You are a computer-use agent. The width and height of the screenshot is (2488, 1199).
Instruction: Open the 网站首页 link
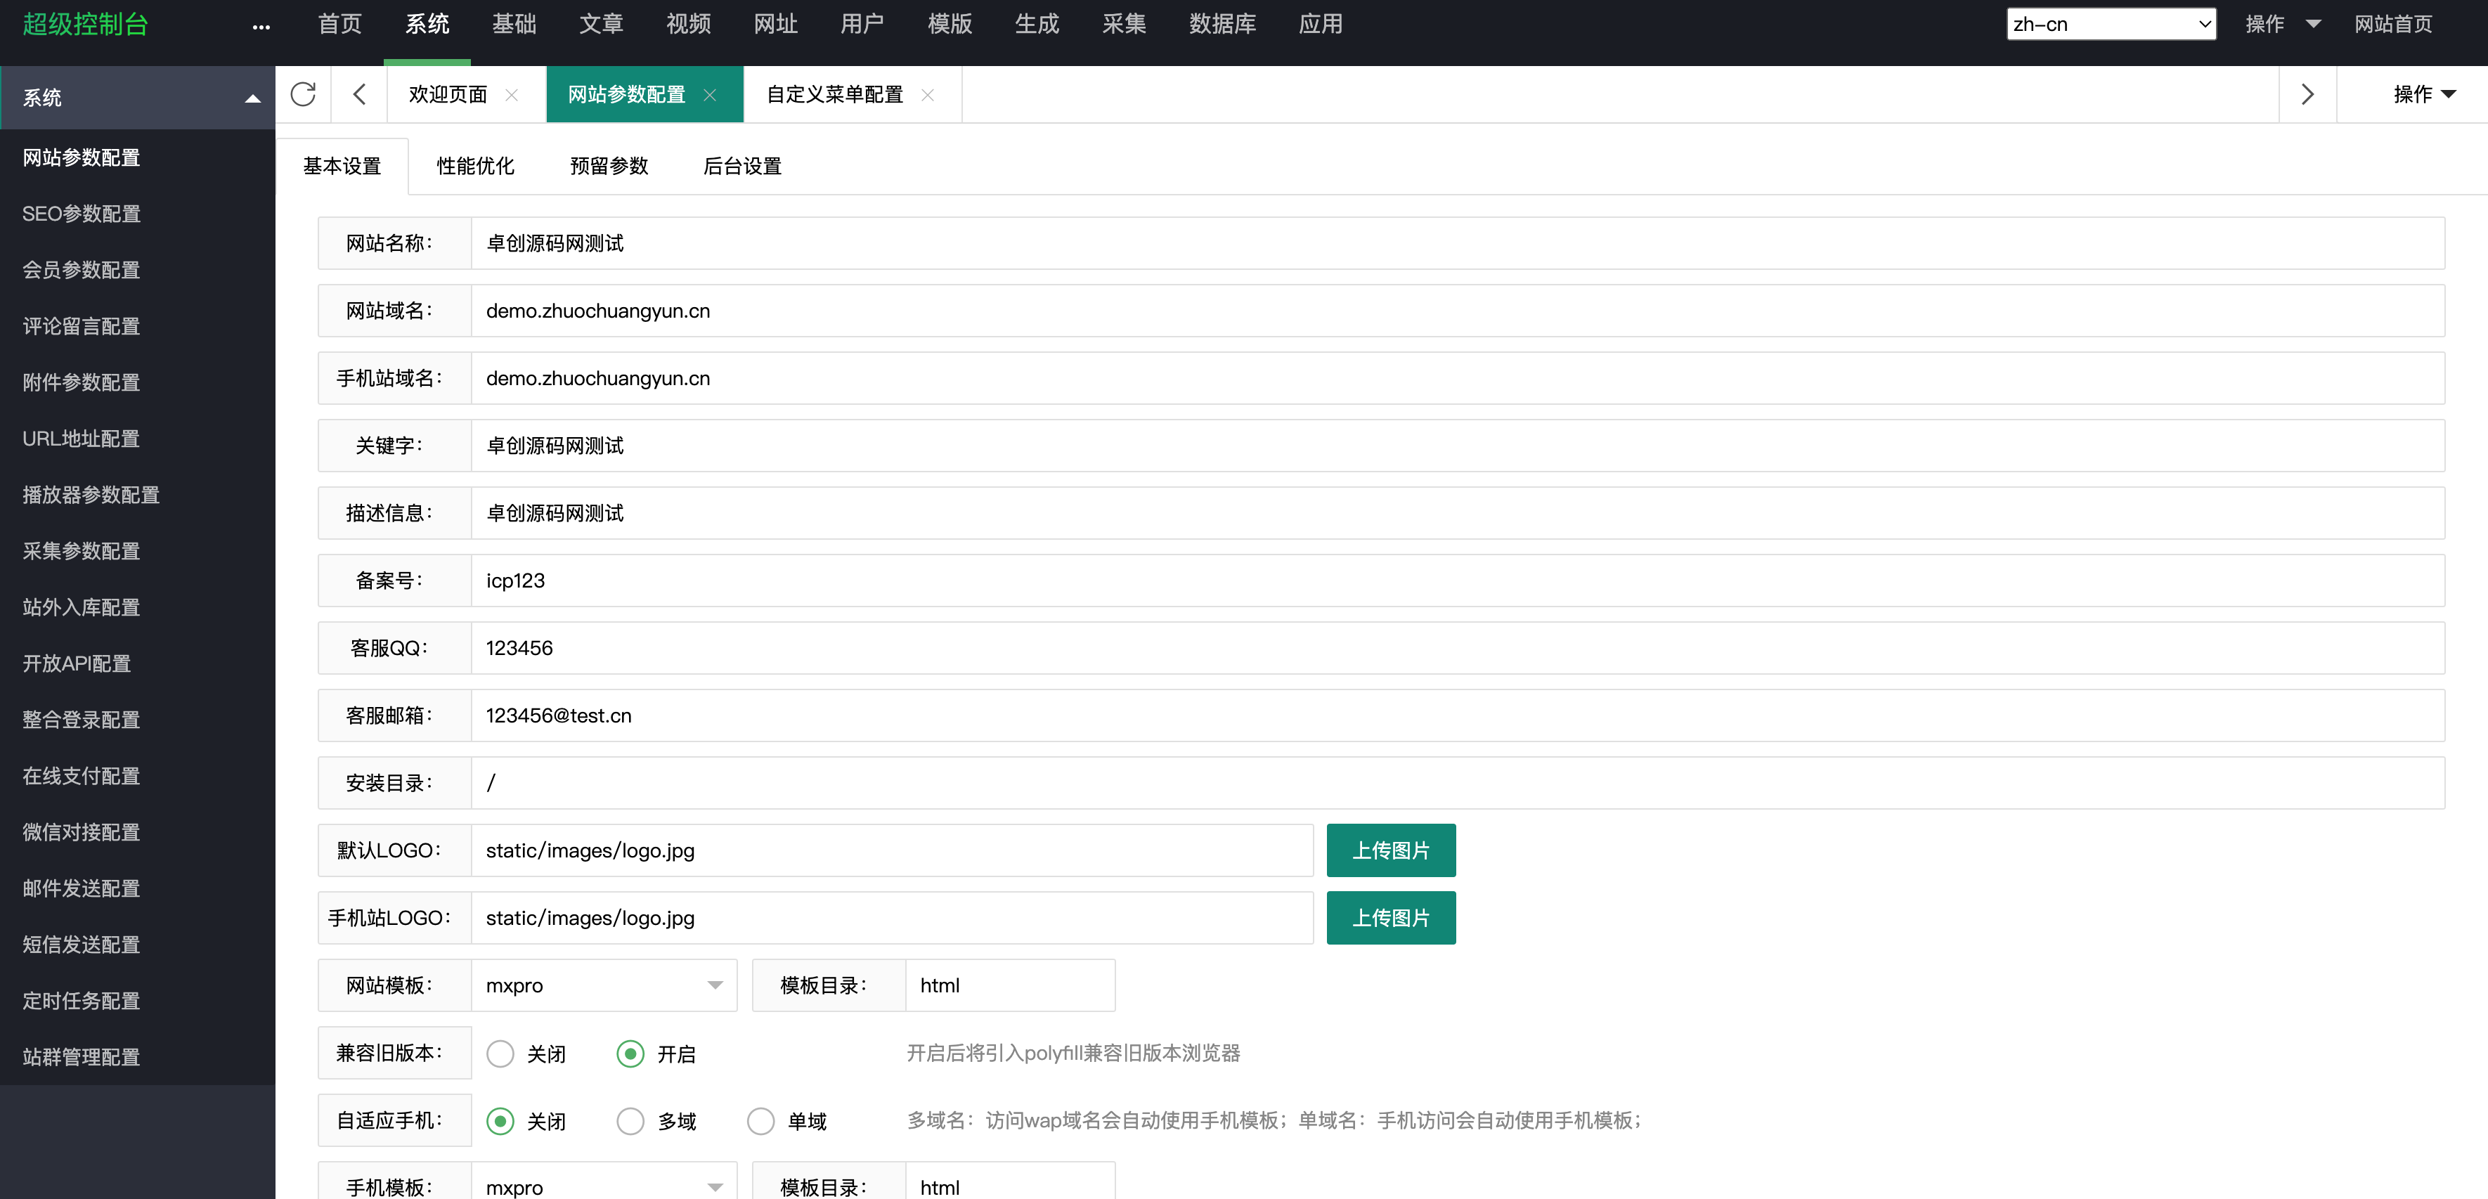pyautogui.click(x=2392, y=24)
